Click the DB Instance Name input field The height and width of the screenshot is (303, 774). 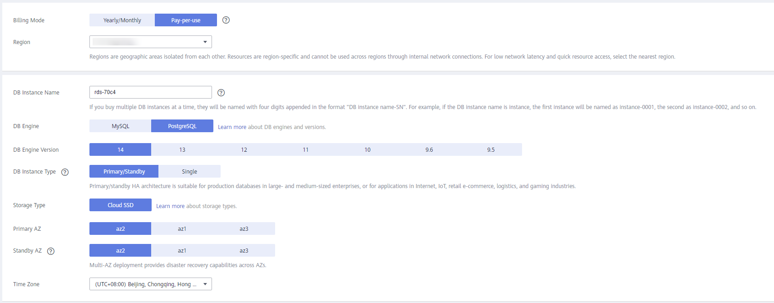(151, 92)
